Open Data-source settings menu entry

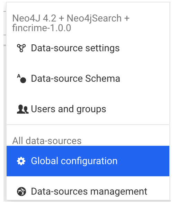tap(88, 48)
